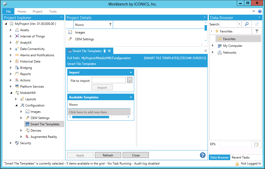Click the Bridging icon
The image size is (265, 169).
click(17, 67)
